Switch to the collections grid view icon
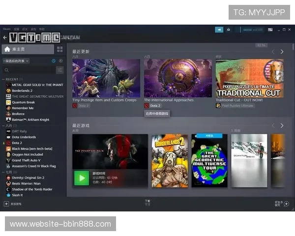Image resolution: width=295 pixels, height=236 pixels. click(60, 49)
